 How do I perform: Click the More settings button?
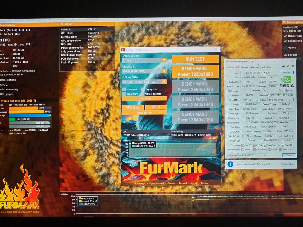(x=144, y=99)
